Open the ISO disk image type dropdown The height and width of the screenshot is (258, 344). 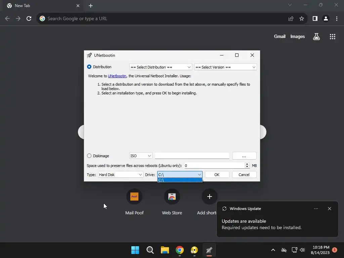pyautogui.click(x=141, y=156)
